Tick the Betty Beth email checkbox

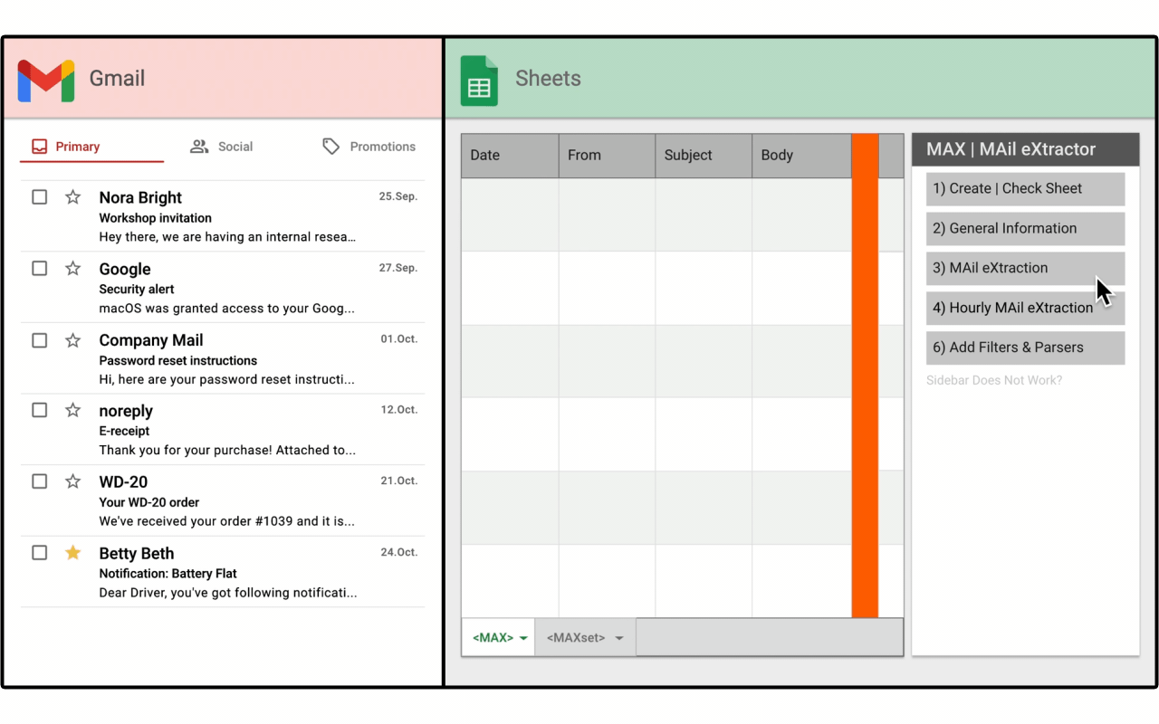pyautogui.click(x=40, y=553)
